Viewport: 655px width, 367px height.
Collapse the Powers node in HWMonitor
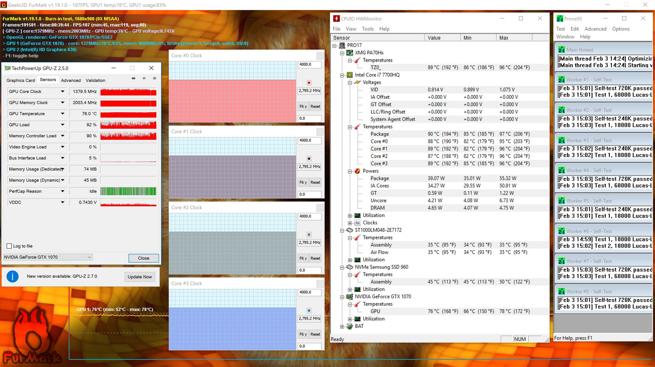[350, 171]
